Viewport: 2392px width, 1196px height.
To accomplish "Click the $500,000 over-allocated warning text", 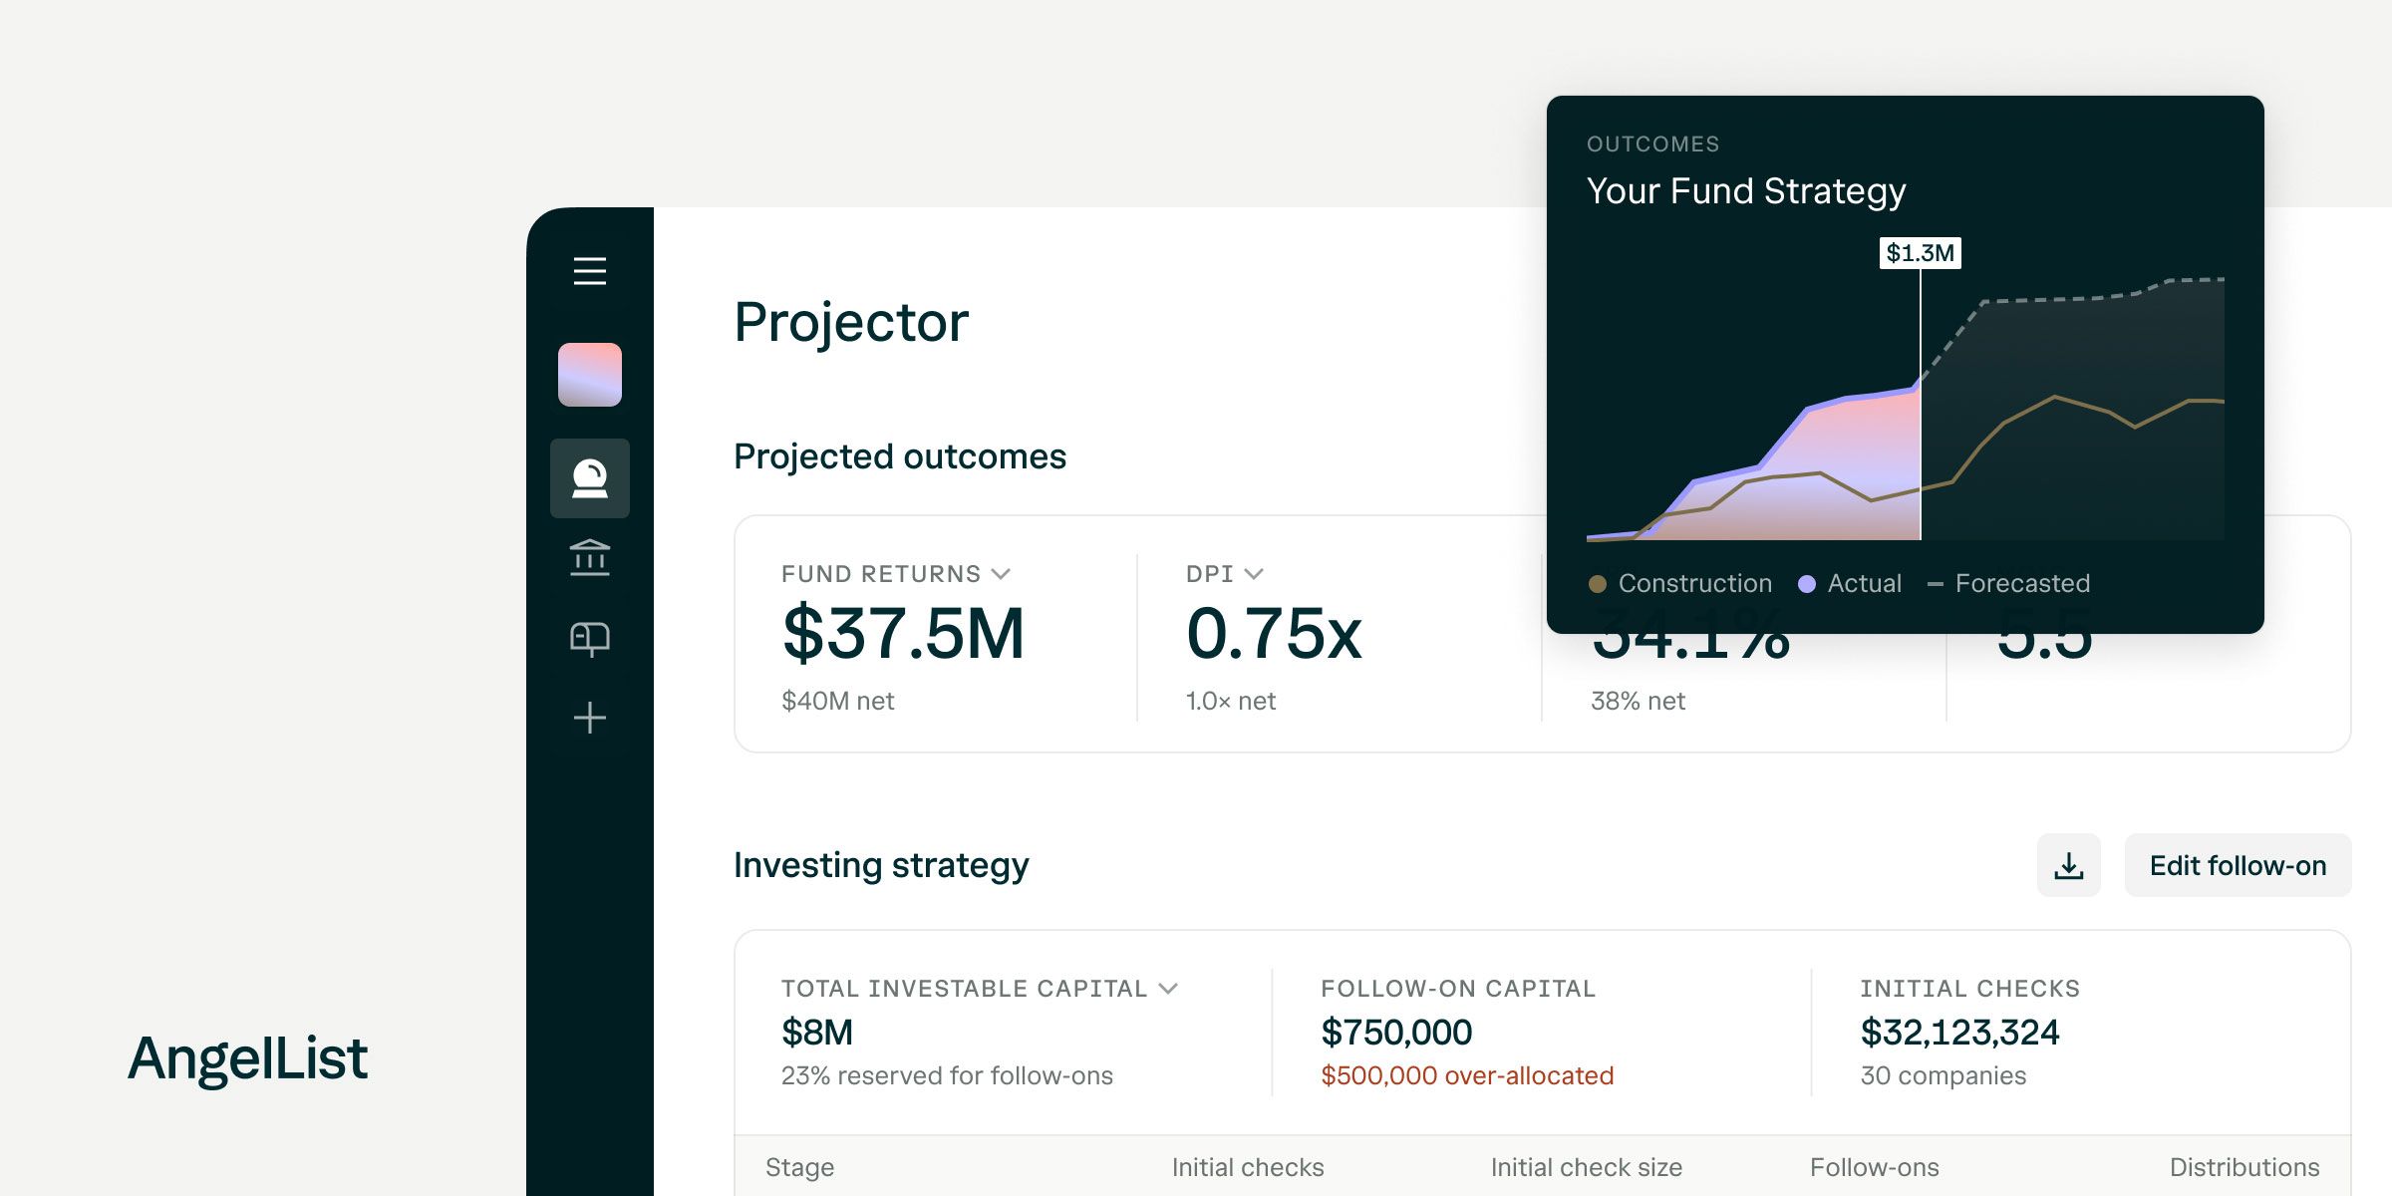I will (1467, 1075).
